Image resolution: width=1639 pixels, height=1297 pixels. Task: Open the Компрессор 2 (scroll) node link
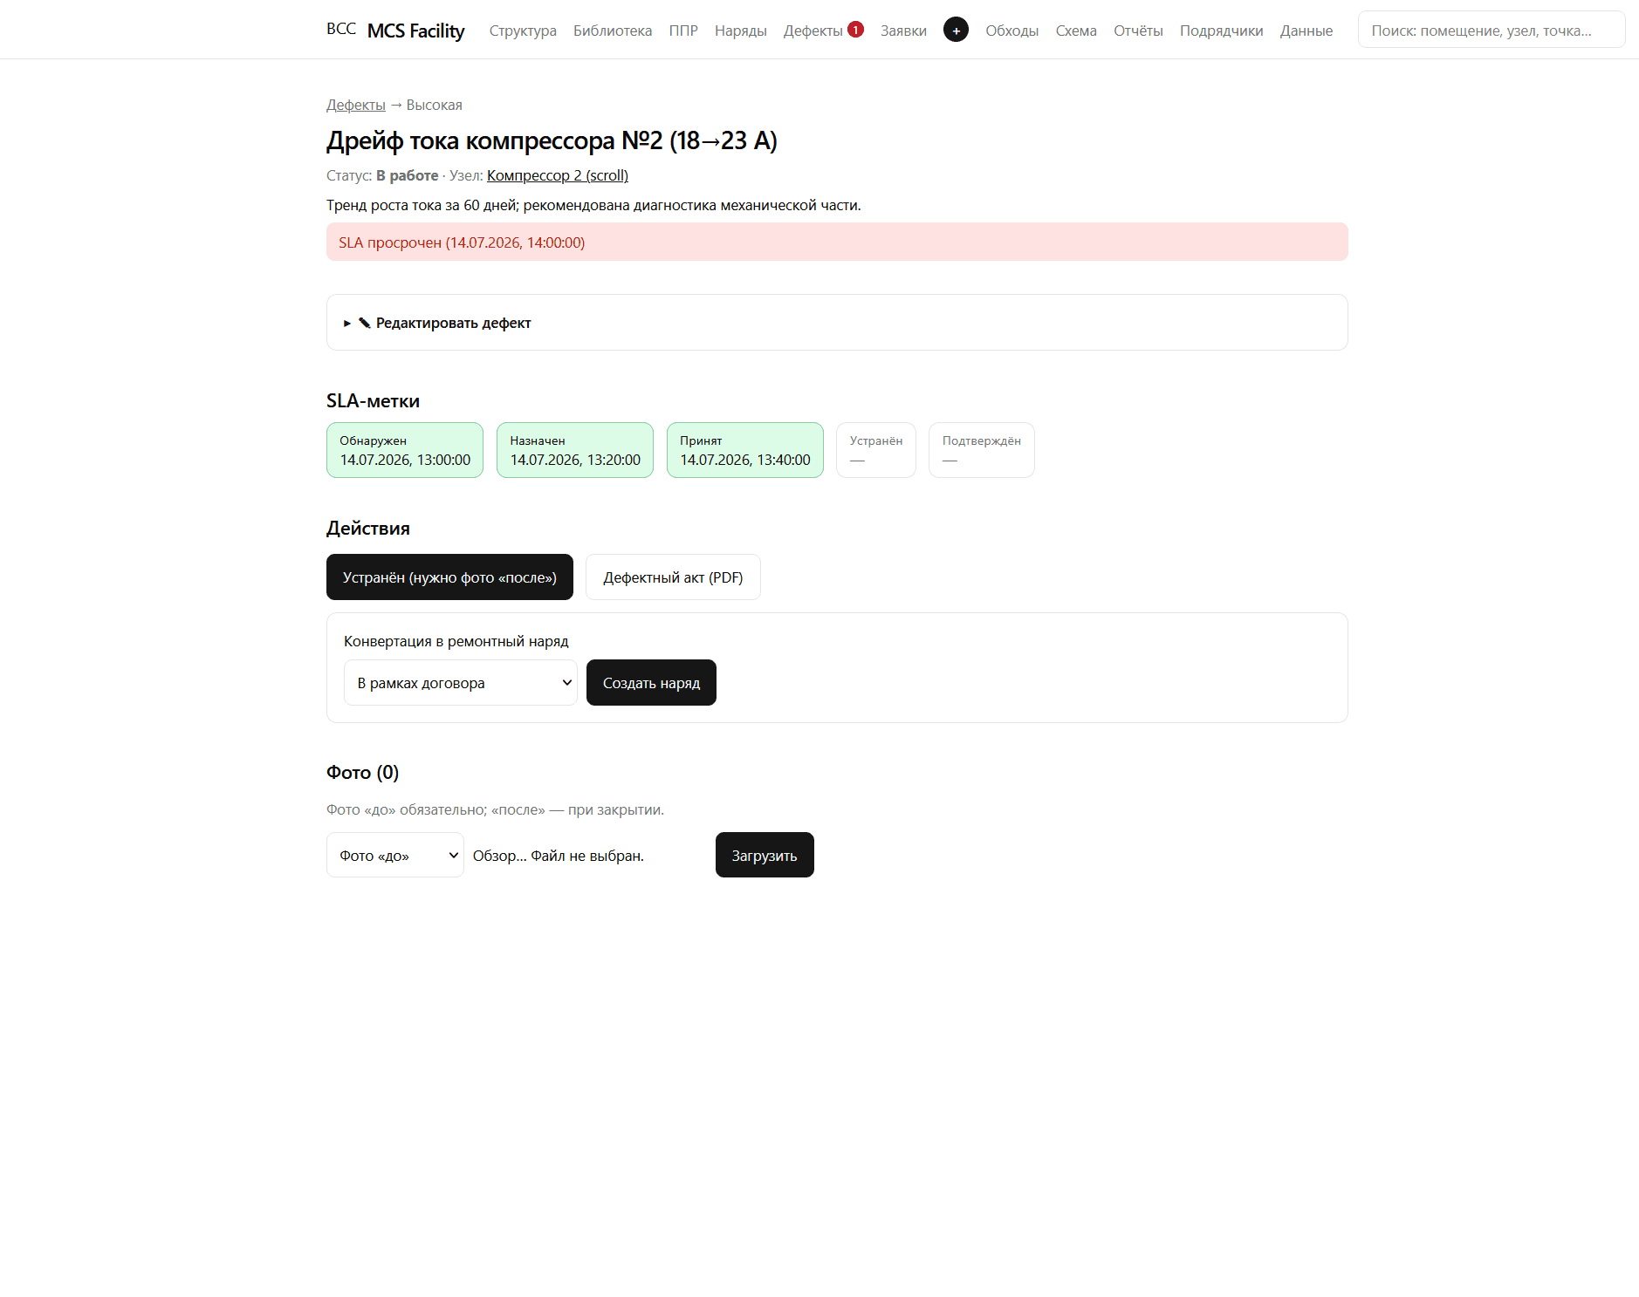click(x=557, y=175)
